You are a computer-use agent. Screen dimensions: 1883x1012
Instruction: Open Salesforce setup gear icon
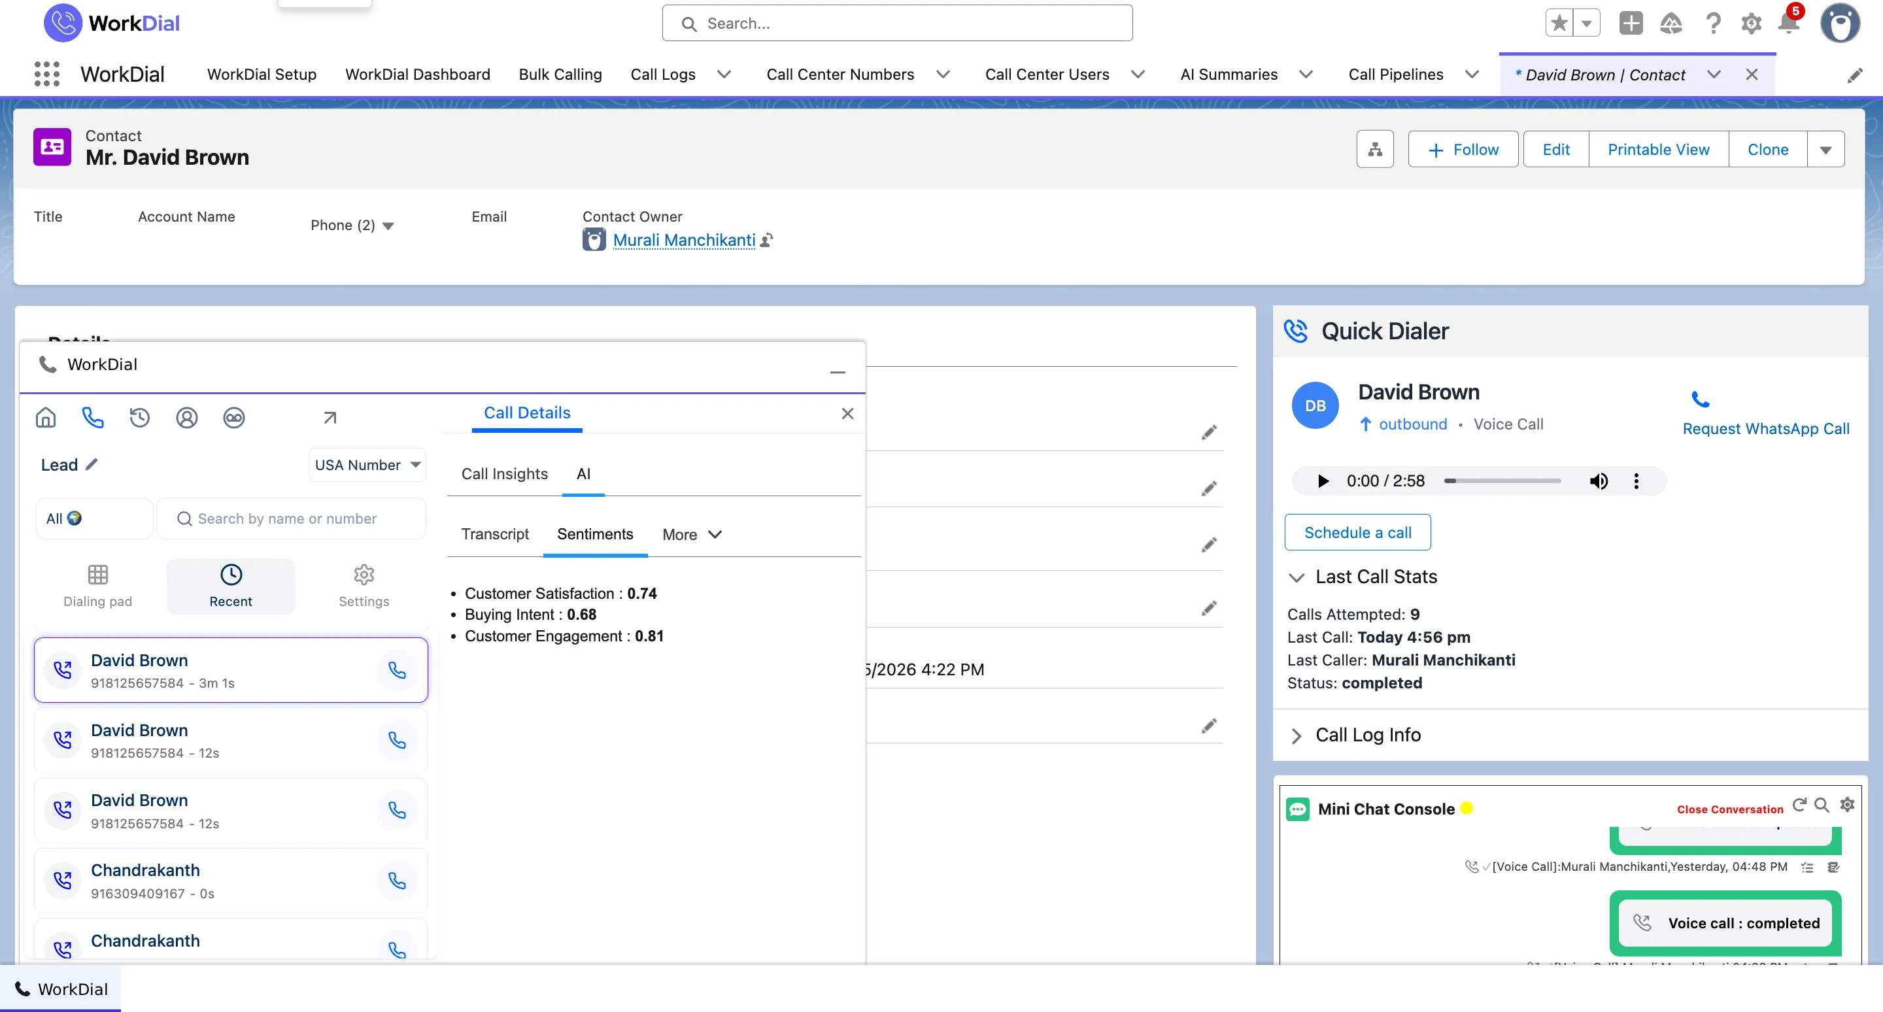click(x=1751, y=24)
